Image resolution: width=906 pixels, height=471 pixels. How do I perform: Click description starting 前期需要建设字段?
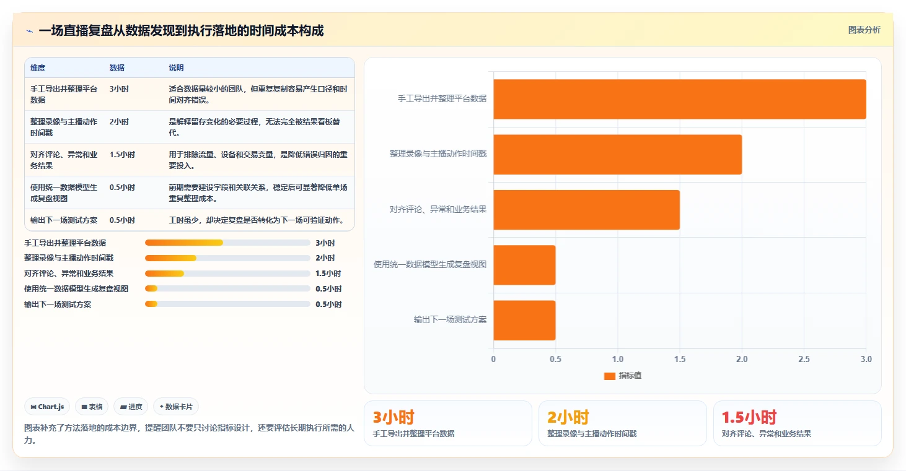[x=258, y=192]
